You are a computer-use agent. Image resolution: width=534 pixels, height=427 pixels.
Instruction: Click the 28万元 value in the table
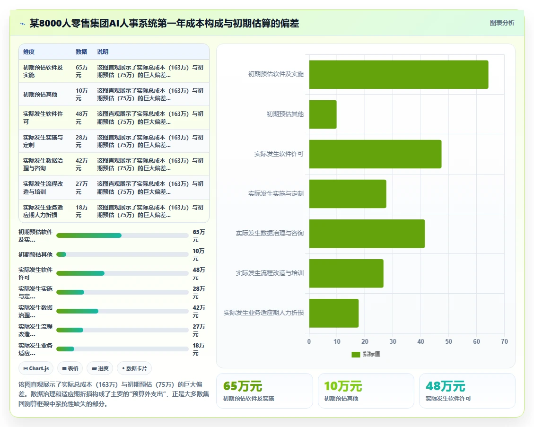82,141
